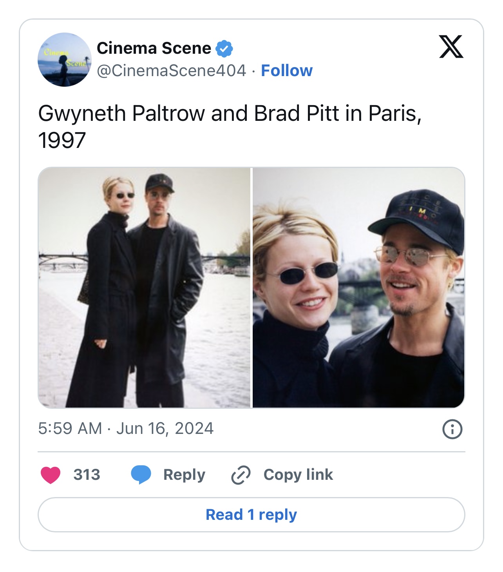Like the tweet with the heart icon
The width and height of the screenshot is (503, 572).
[51, 475]
